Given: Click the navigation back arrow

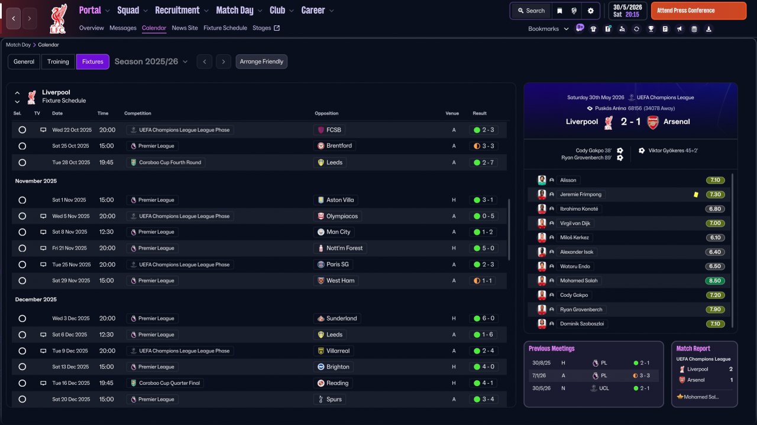Looking at the screenshot, I should click(14, 18).
